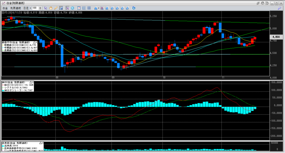The width and height of the screenshot is (285, 153).
Task: Click the grid table icon
Action: click(89, 8)
